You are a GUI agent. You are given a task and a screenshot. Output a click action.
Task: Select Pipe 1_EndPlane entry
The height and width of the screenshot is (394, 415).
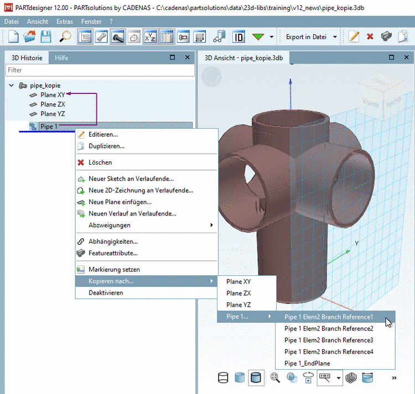(x=335, y=364)
